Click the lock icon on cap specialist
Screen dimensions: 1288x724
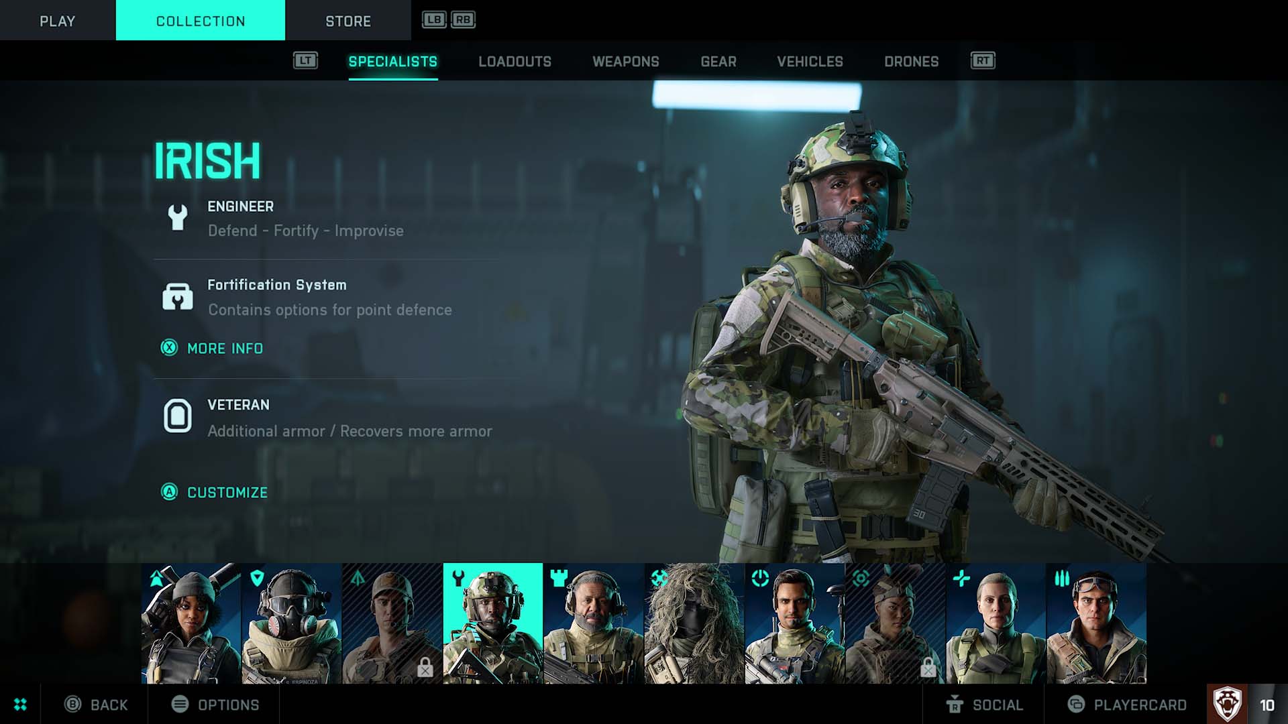425,667
